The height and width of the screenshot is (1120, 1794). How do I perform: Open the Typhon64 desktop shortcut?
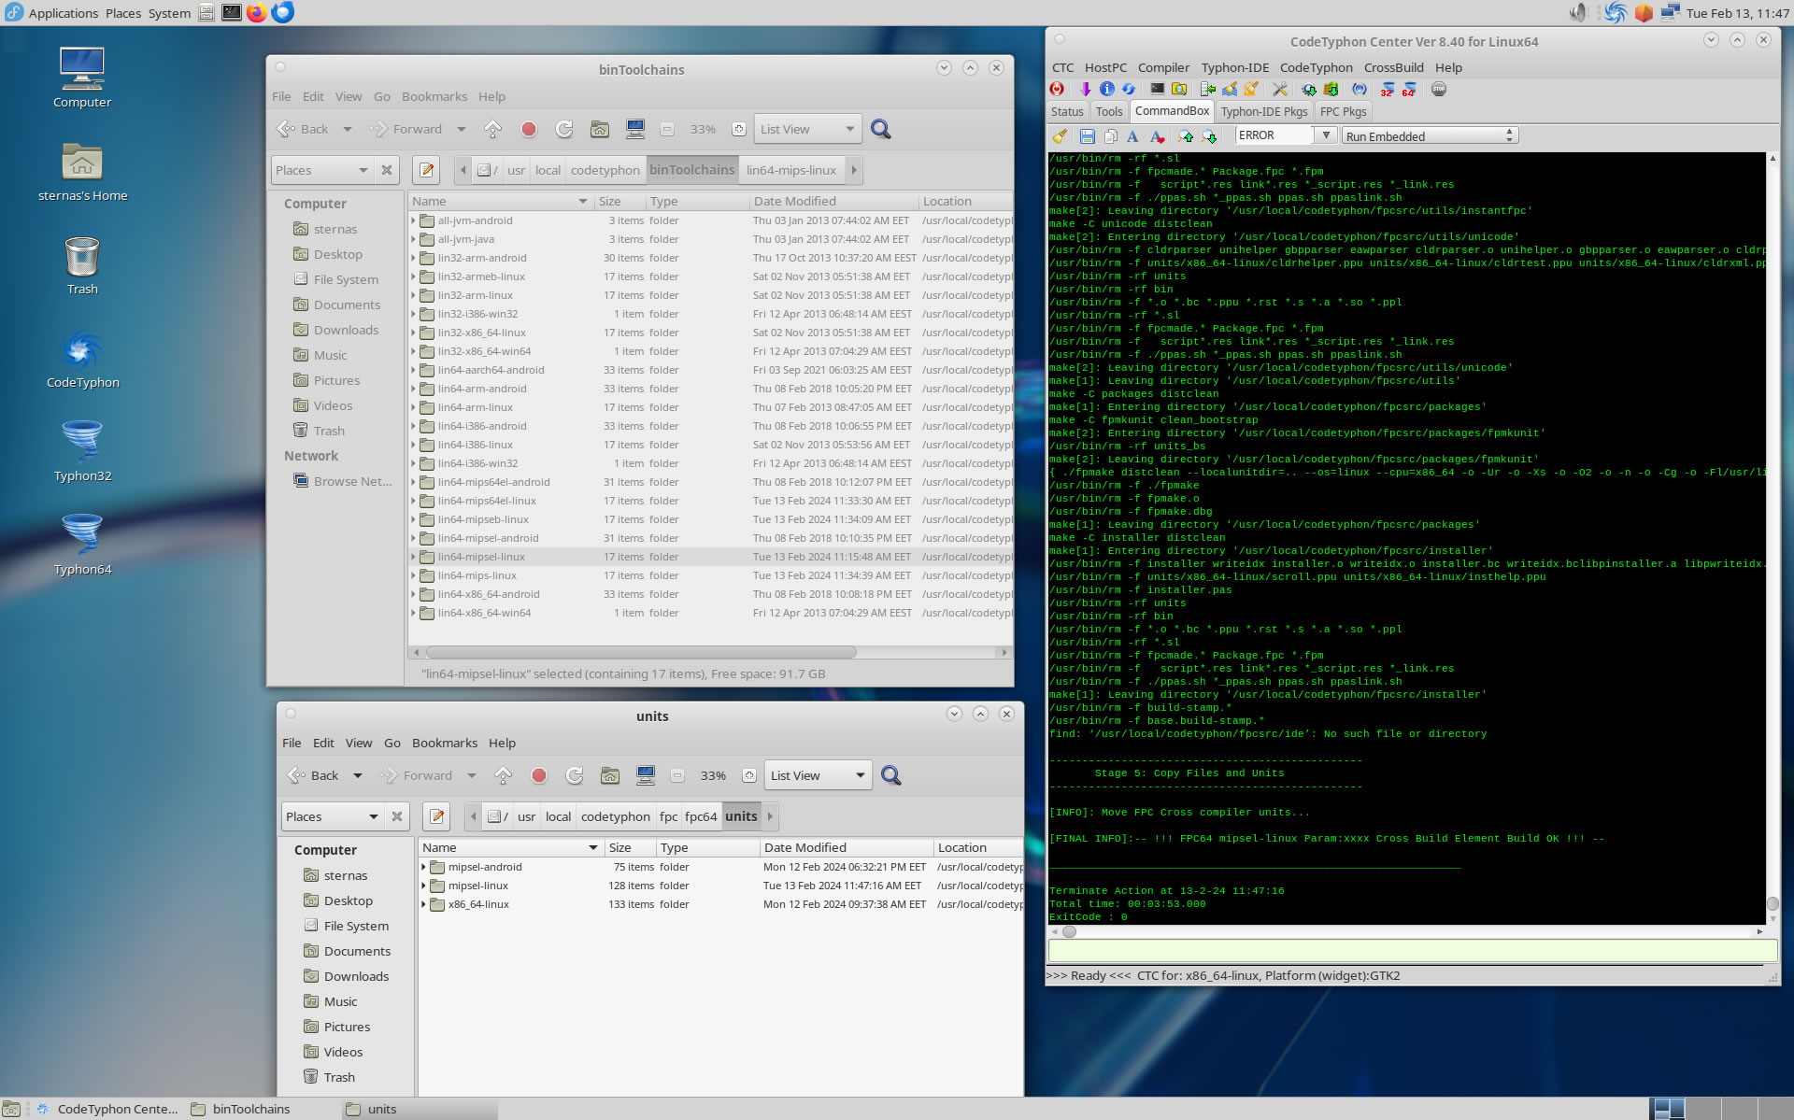pyautogui.click(x=82, y=544)
